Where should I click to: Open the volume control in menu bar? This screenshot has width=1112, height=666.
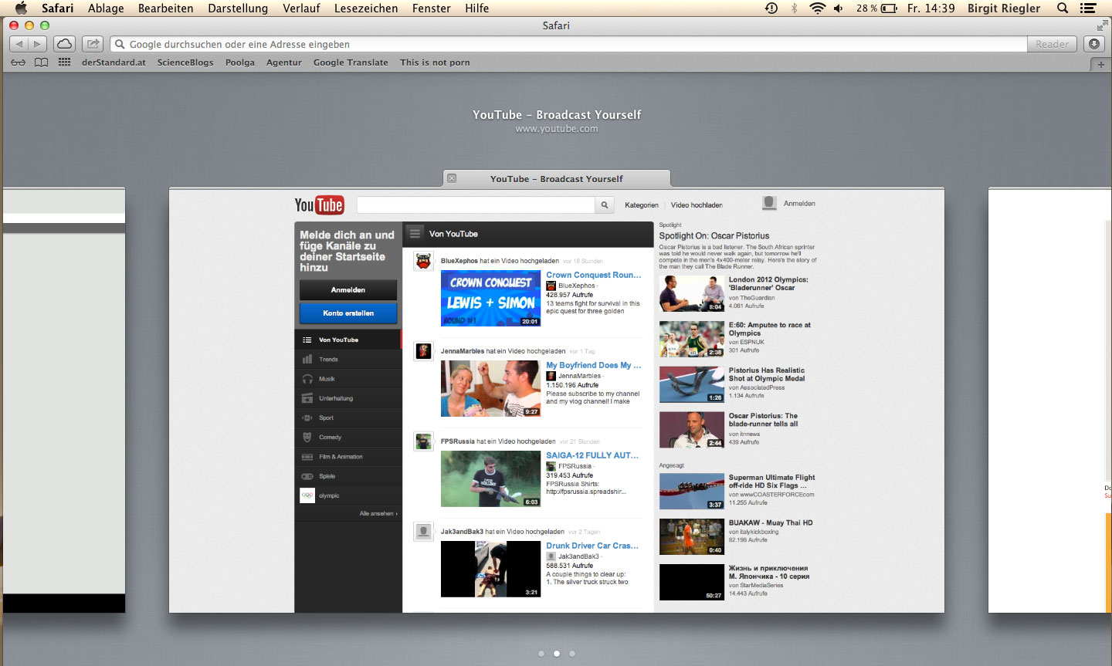coord(839,8)
